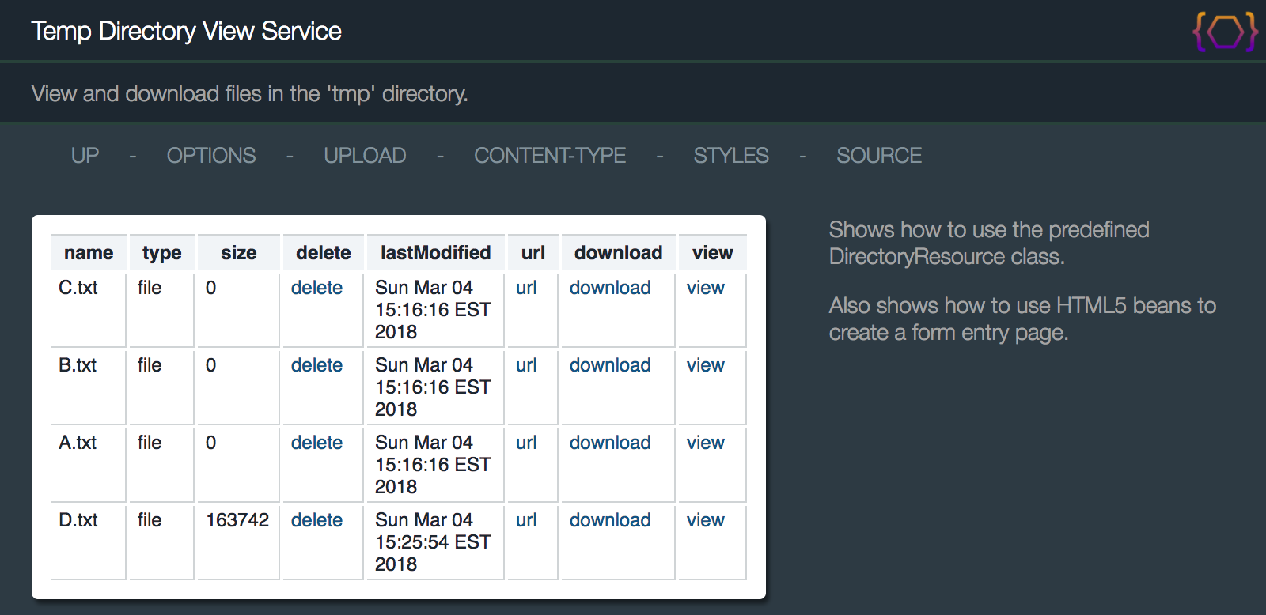This screenshot has width=1266, height=615.
Task: Select the C.txt file name cell
Action: 88,309
